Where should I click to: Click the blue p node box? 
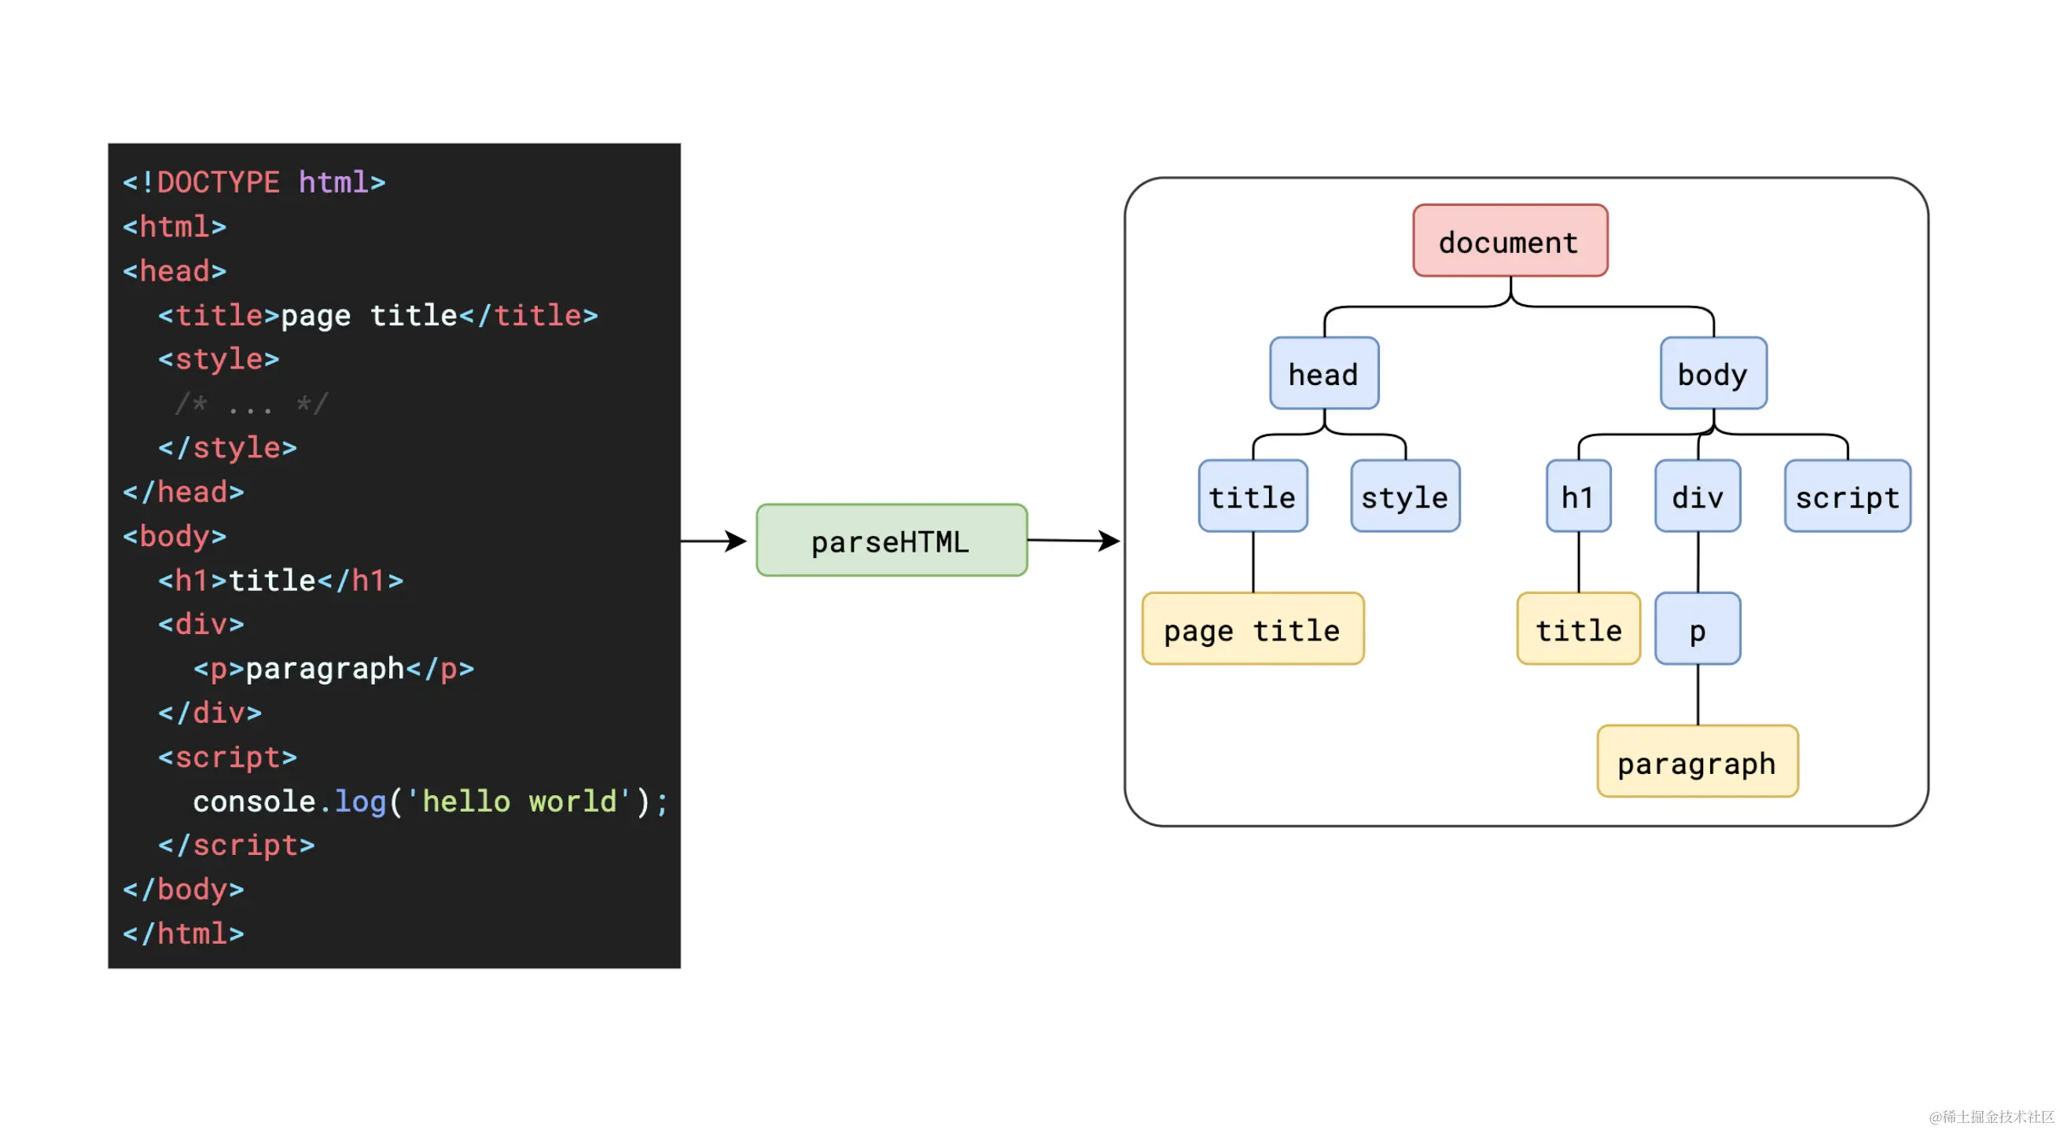[1697, 629]
